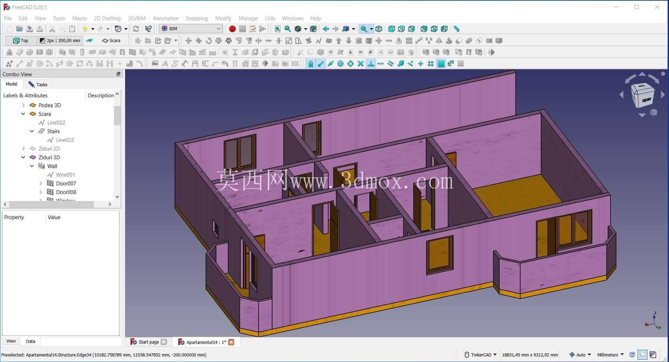Toggle snap to midpoint
Viewport: 669px width, 362px height.
(331, 64)
